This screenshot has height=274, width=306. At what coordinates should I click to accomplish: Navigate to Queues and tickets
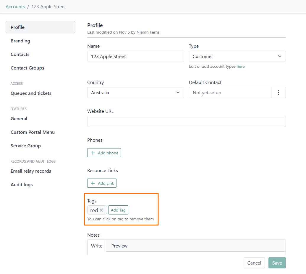point(31,93)
